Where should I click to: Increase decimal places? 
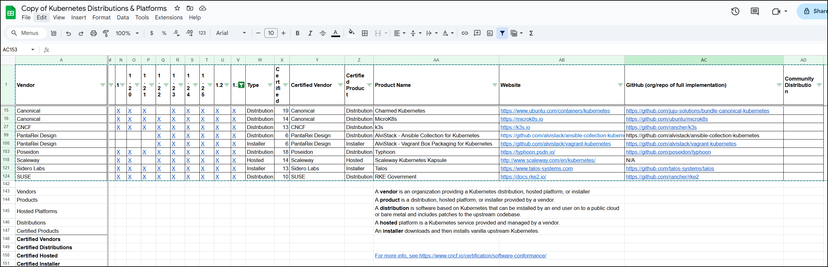pos(190,33)
